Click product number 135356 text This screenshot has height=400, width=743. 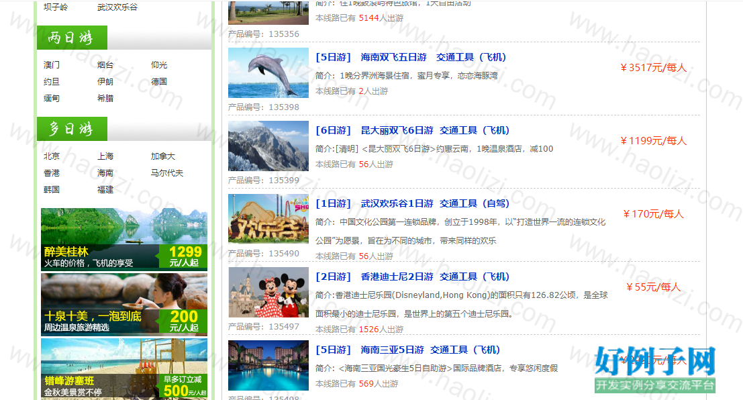[x=264, y=34]
